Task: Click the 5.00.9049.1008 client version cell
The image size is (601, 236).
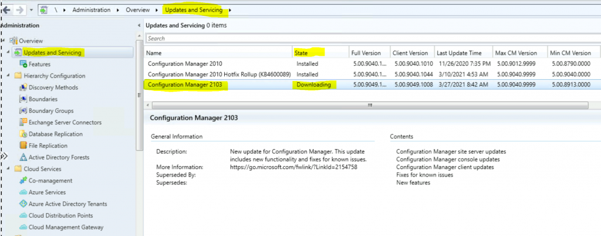Action: click(413, 85)
